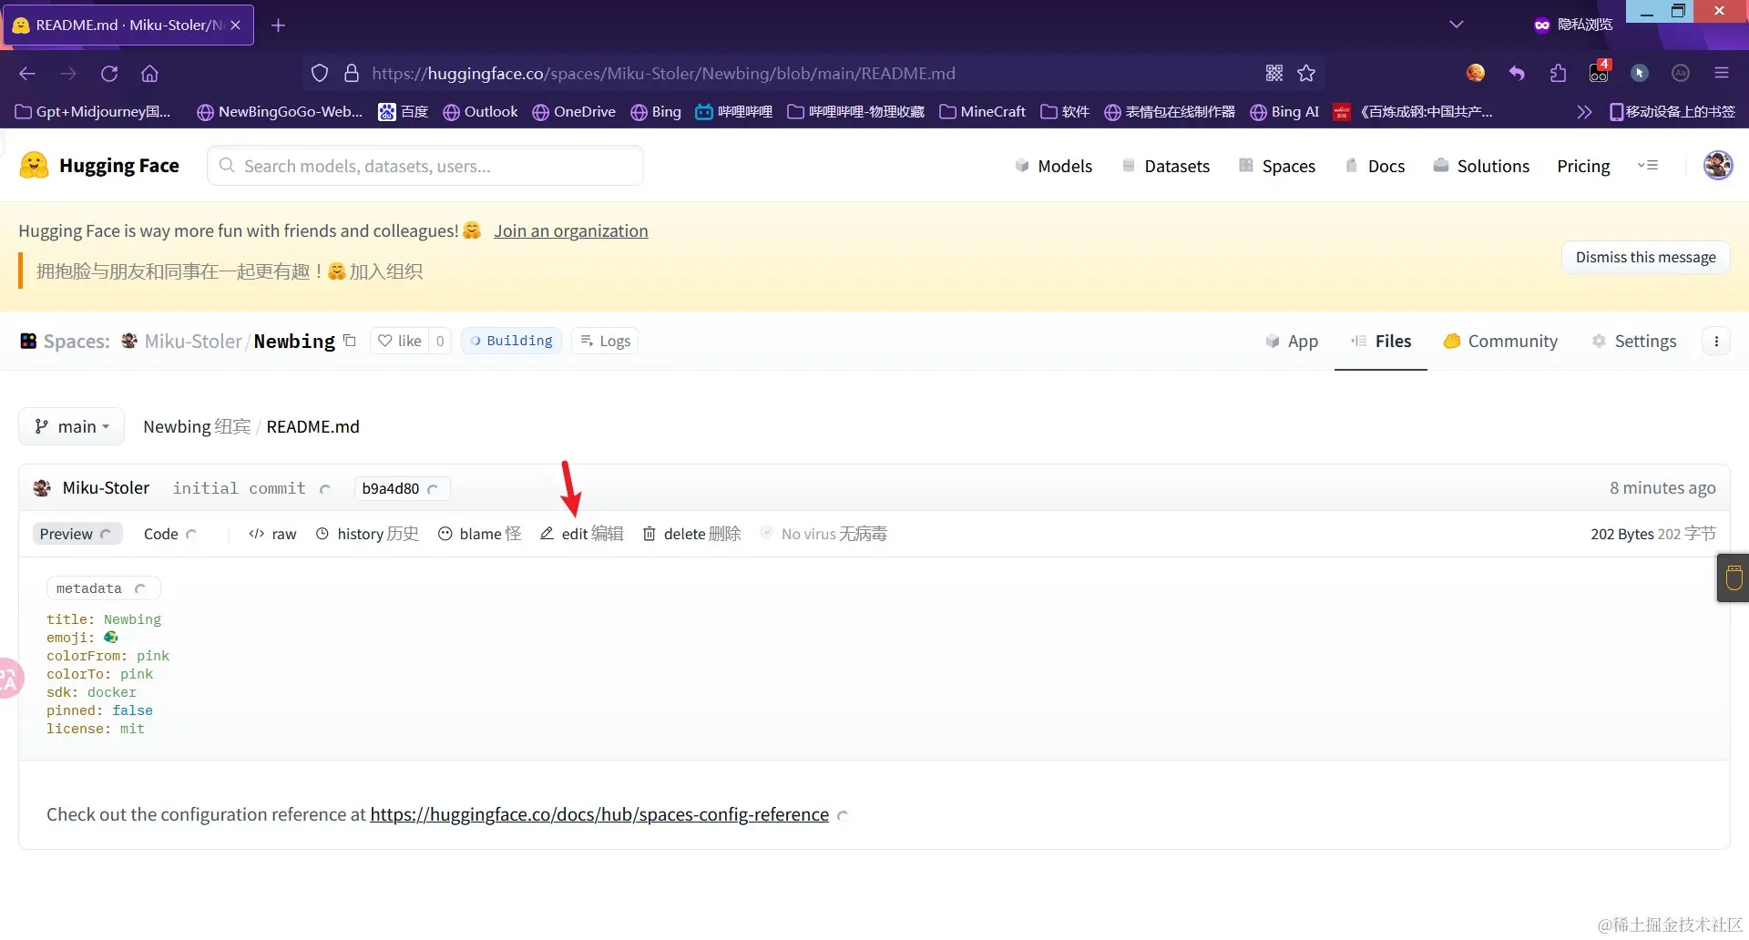1749x940 pixels.
Task: Open the spaces-config-reference link
Action: click(x=599, y=814)
